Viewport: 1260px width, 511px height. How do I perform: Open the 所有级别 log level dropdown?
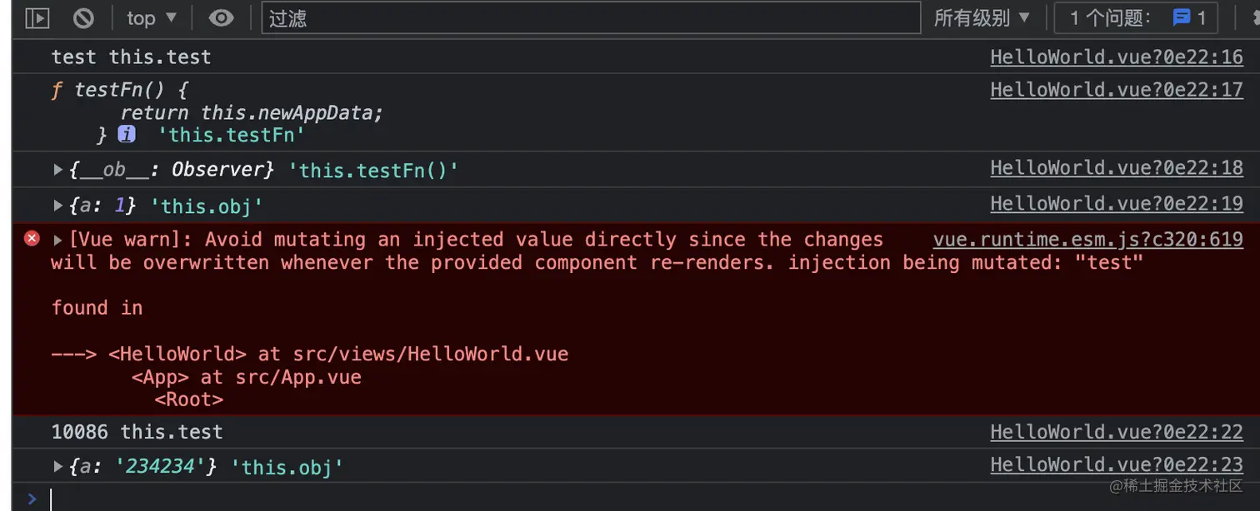[x=982, y=17]
